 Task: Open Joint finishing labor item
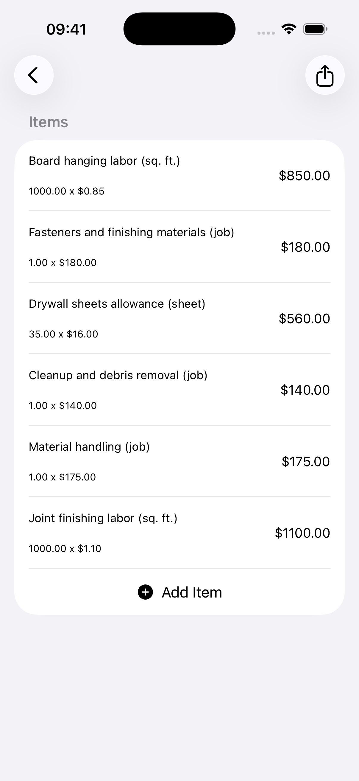179,533
